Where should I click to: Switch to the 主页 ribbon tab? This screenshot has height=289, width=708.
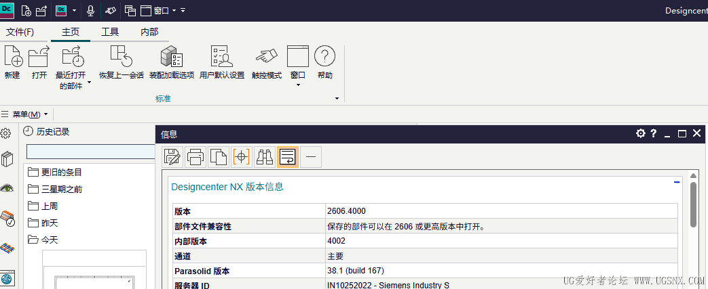tap(71, 32)
